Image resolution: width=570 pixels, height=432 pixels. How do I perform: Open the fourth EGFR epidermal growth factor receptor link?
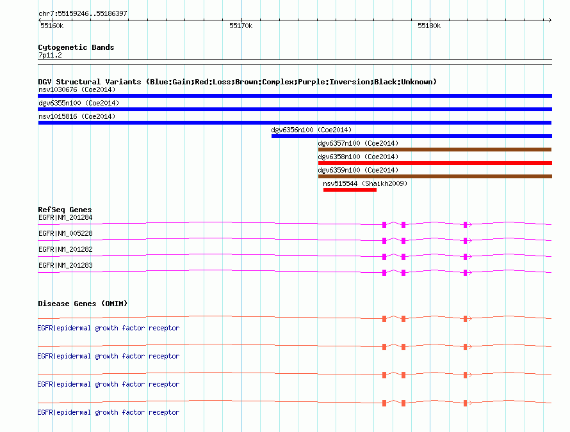tap(108, 412)
